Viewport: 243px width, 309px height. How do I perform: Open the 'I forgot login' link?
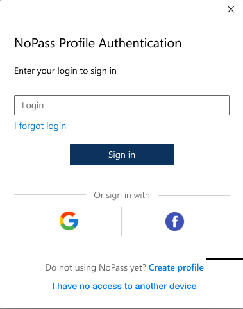[40, 126]
